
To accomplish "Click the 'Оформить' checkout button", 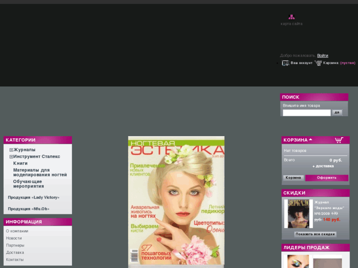I will click(326, 178).
